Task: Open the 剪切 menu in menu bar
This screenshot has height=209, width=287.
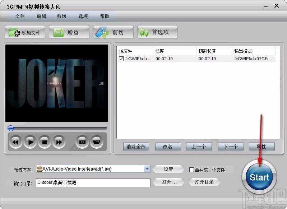Action: 61,16
